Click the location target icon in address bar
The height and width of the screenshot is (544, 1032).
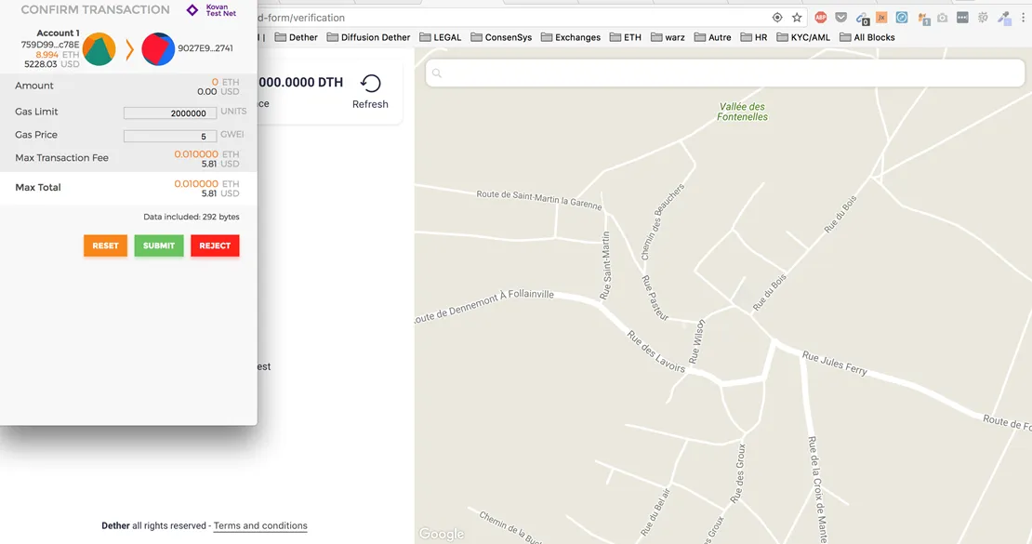(x=777, y=18)
